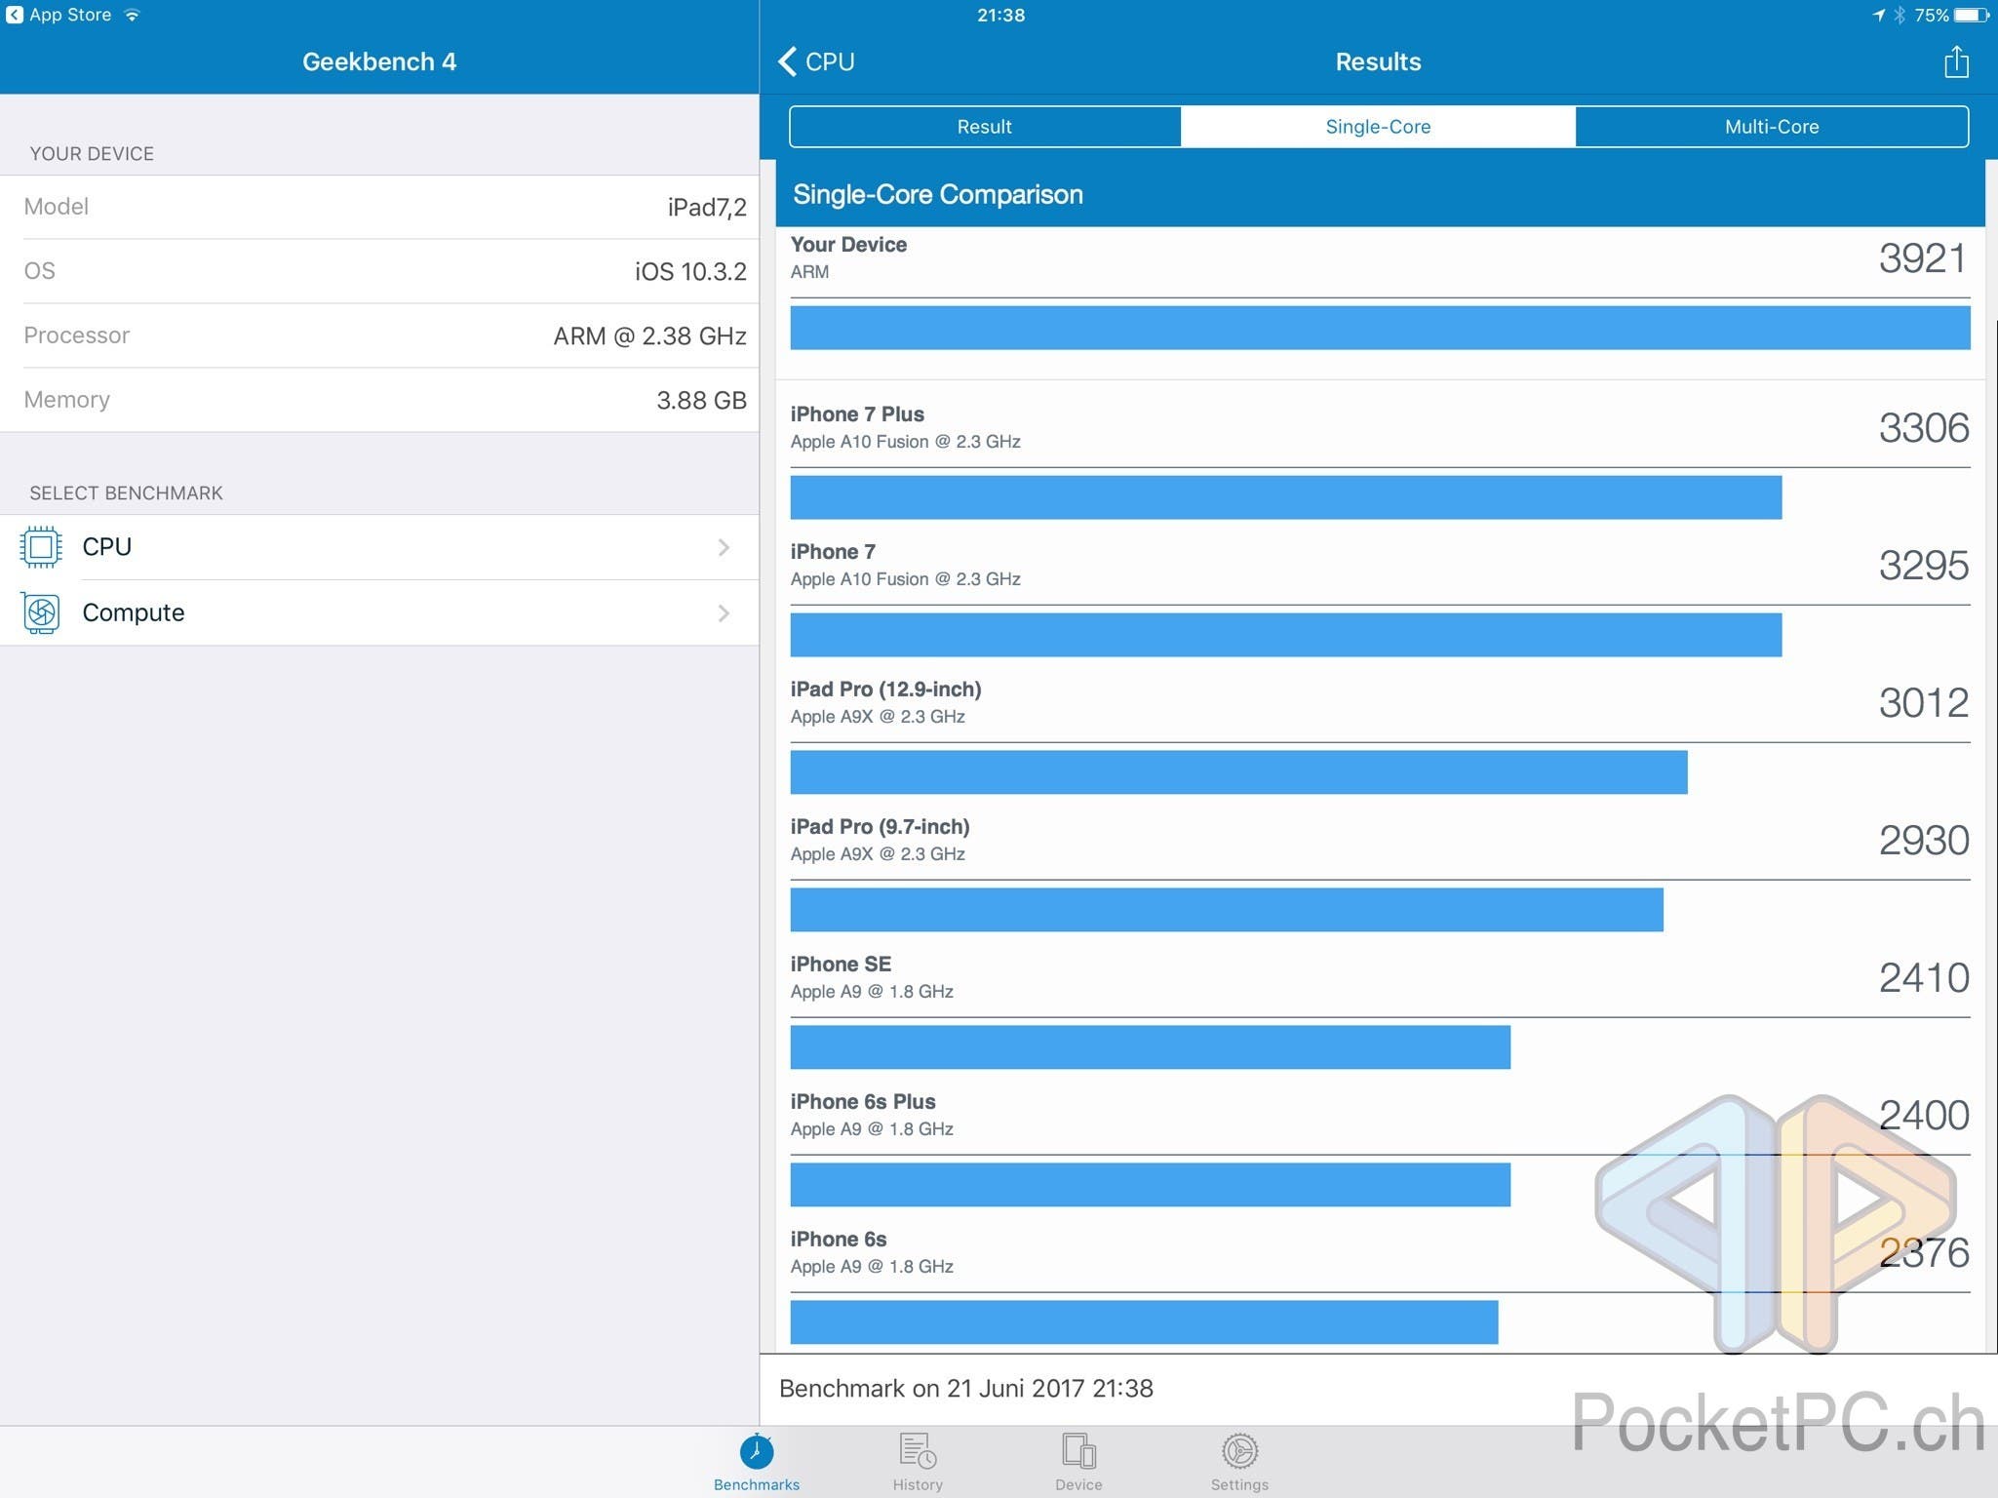
Task: Expand the CPU row disclosure chevron
Action: click(724, 547)
